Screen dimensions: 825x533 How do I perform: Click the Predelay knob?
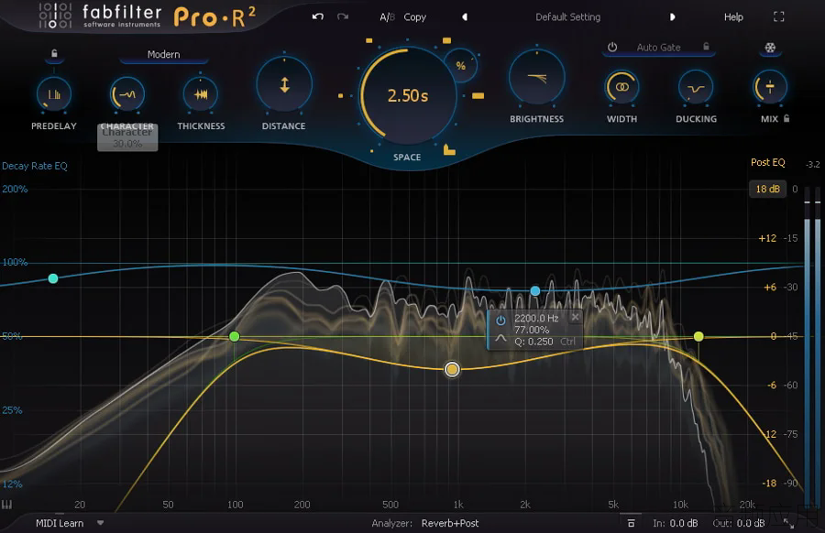[x=54, y=94]
